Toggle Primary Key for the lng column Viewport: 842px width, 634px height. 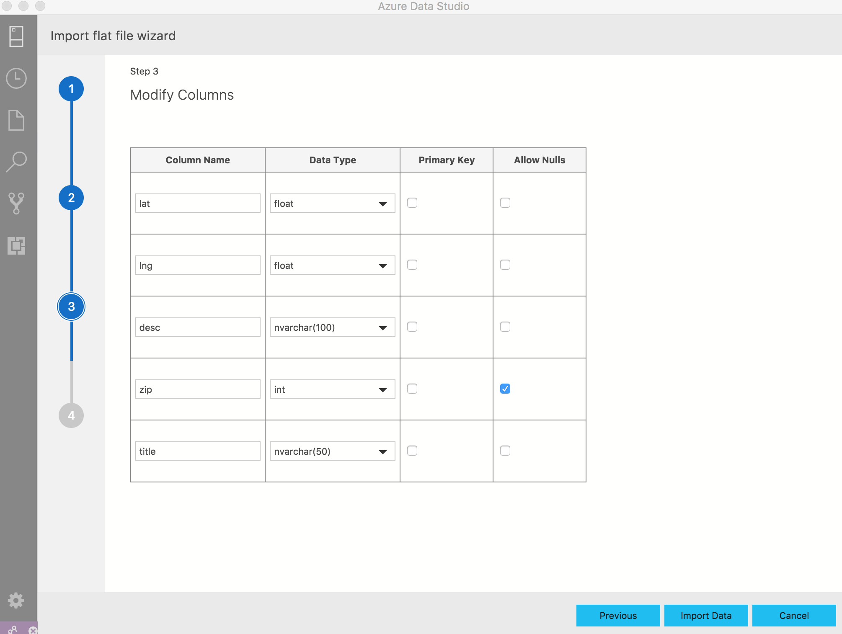[x=412, y=265]
